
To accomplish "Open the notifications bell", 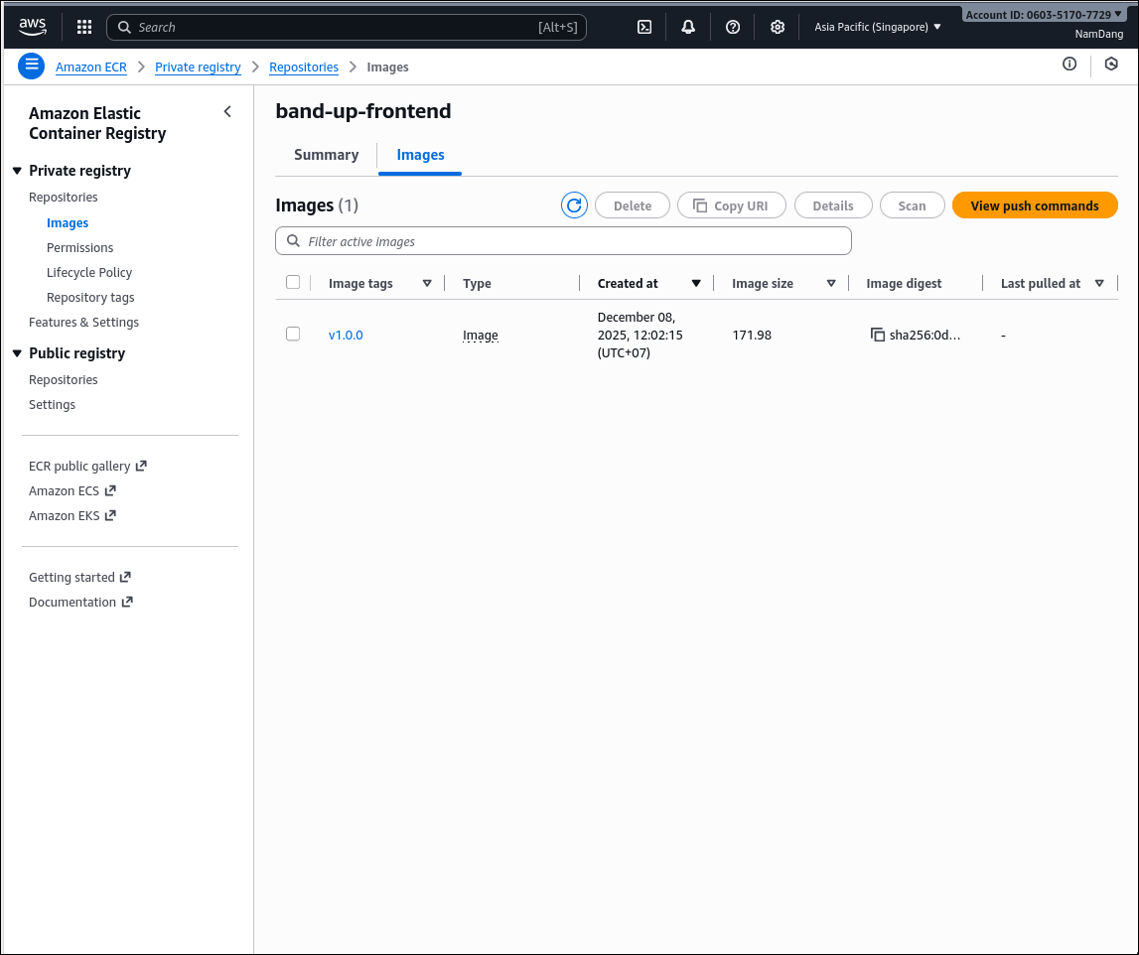I will click(x=688, y=27).
